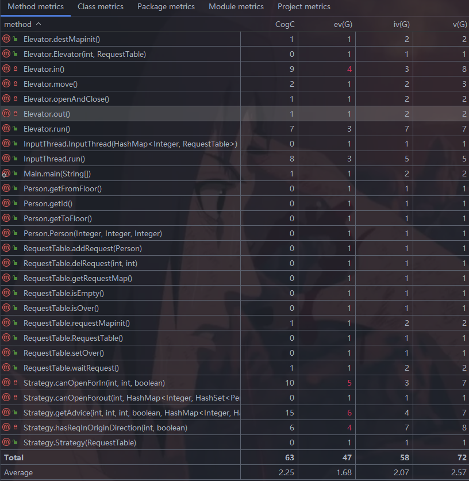Click the method icon beside Person.getId()
The height and width of the screenshot is (481, 469).
tap(7, 203)
